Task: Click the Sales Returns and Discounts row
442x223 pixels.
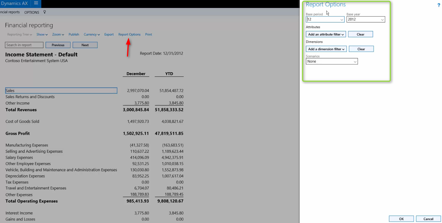Action: point(30,97)
